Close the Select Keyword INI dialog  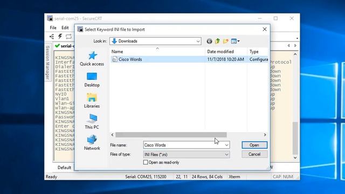pyautogui.click(x=265, y=29)
